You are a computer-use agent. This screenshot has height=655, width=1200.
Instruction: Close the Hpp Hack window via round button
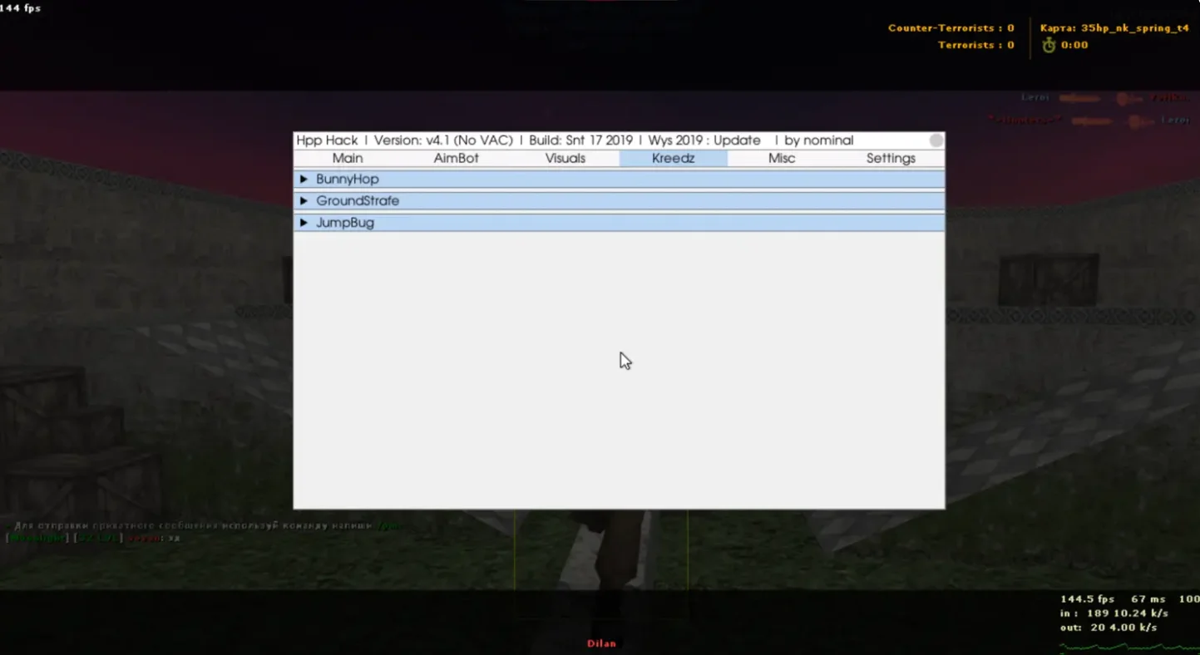click(x=936, y=140)
